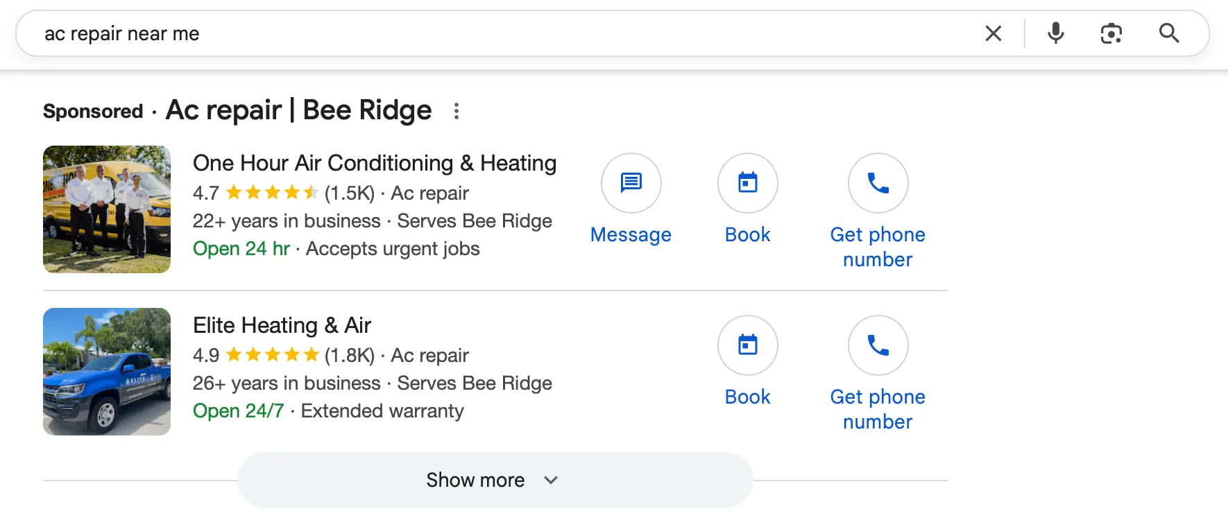Screen dimensions: 1228x527
Task: Get phone number for Elite Heating & Air
Action: pyautogui.click(x=877, y=408)
